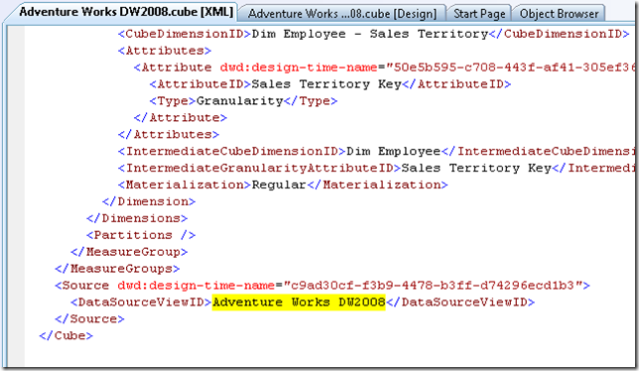Screen dimensions: 639x371
Task: Click Dim Employee - Sales Territory value
Action: point(370,34)
